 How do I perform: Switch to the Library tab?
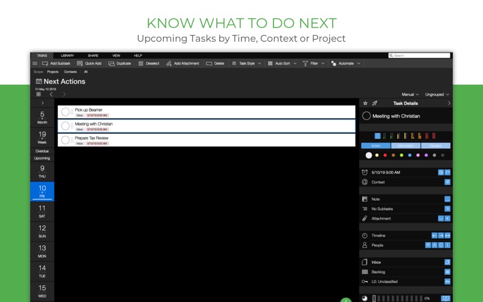pos(67,55)
